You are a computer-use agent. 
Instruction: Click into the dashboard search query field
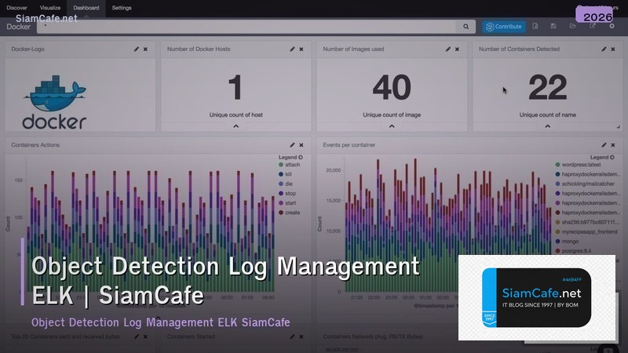tap(246, 27)
